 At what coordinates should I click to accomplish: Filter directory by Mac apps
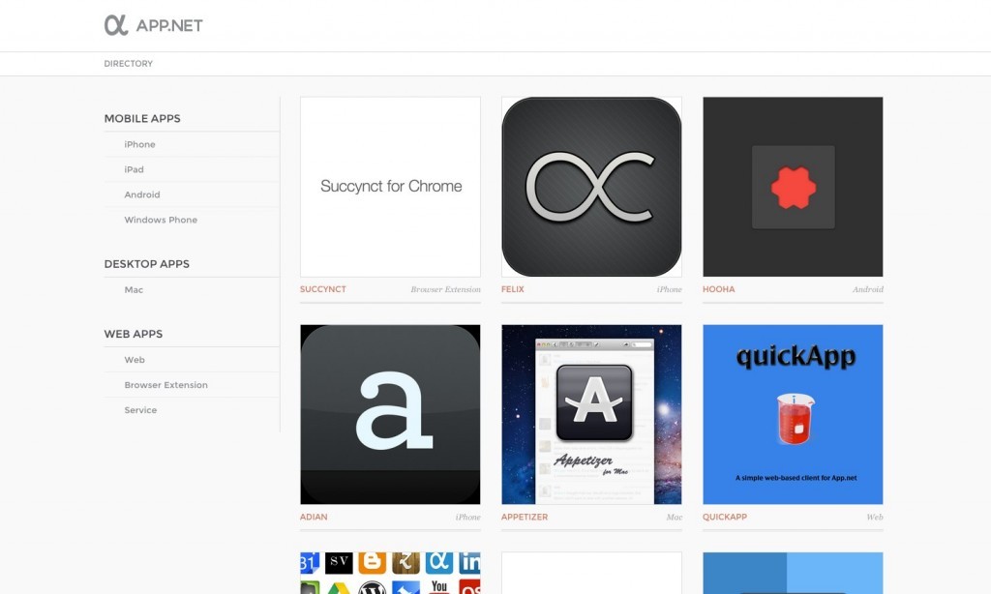coord(134,290)
